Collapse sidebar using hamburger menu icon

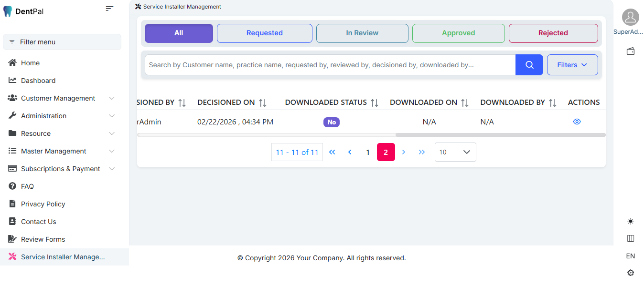(x=109, y=9)
